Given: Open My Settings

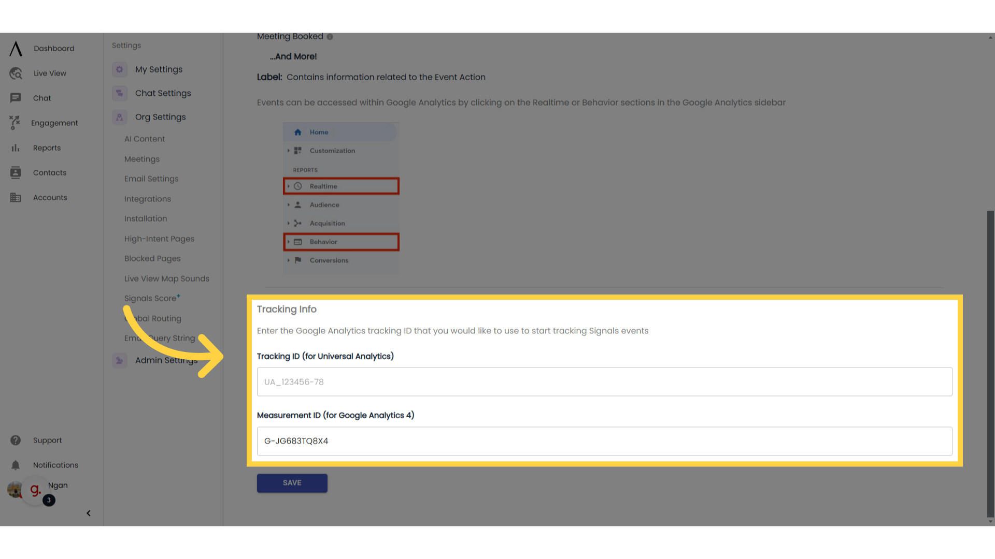Looking at the screenshot, I should (x=159, y=69).
